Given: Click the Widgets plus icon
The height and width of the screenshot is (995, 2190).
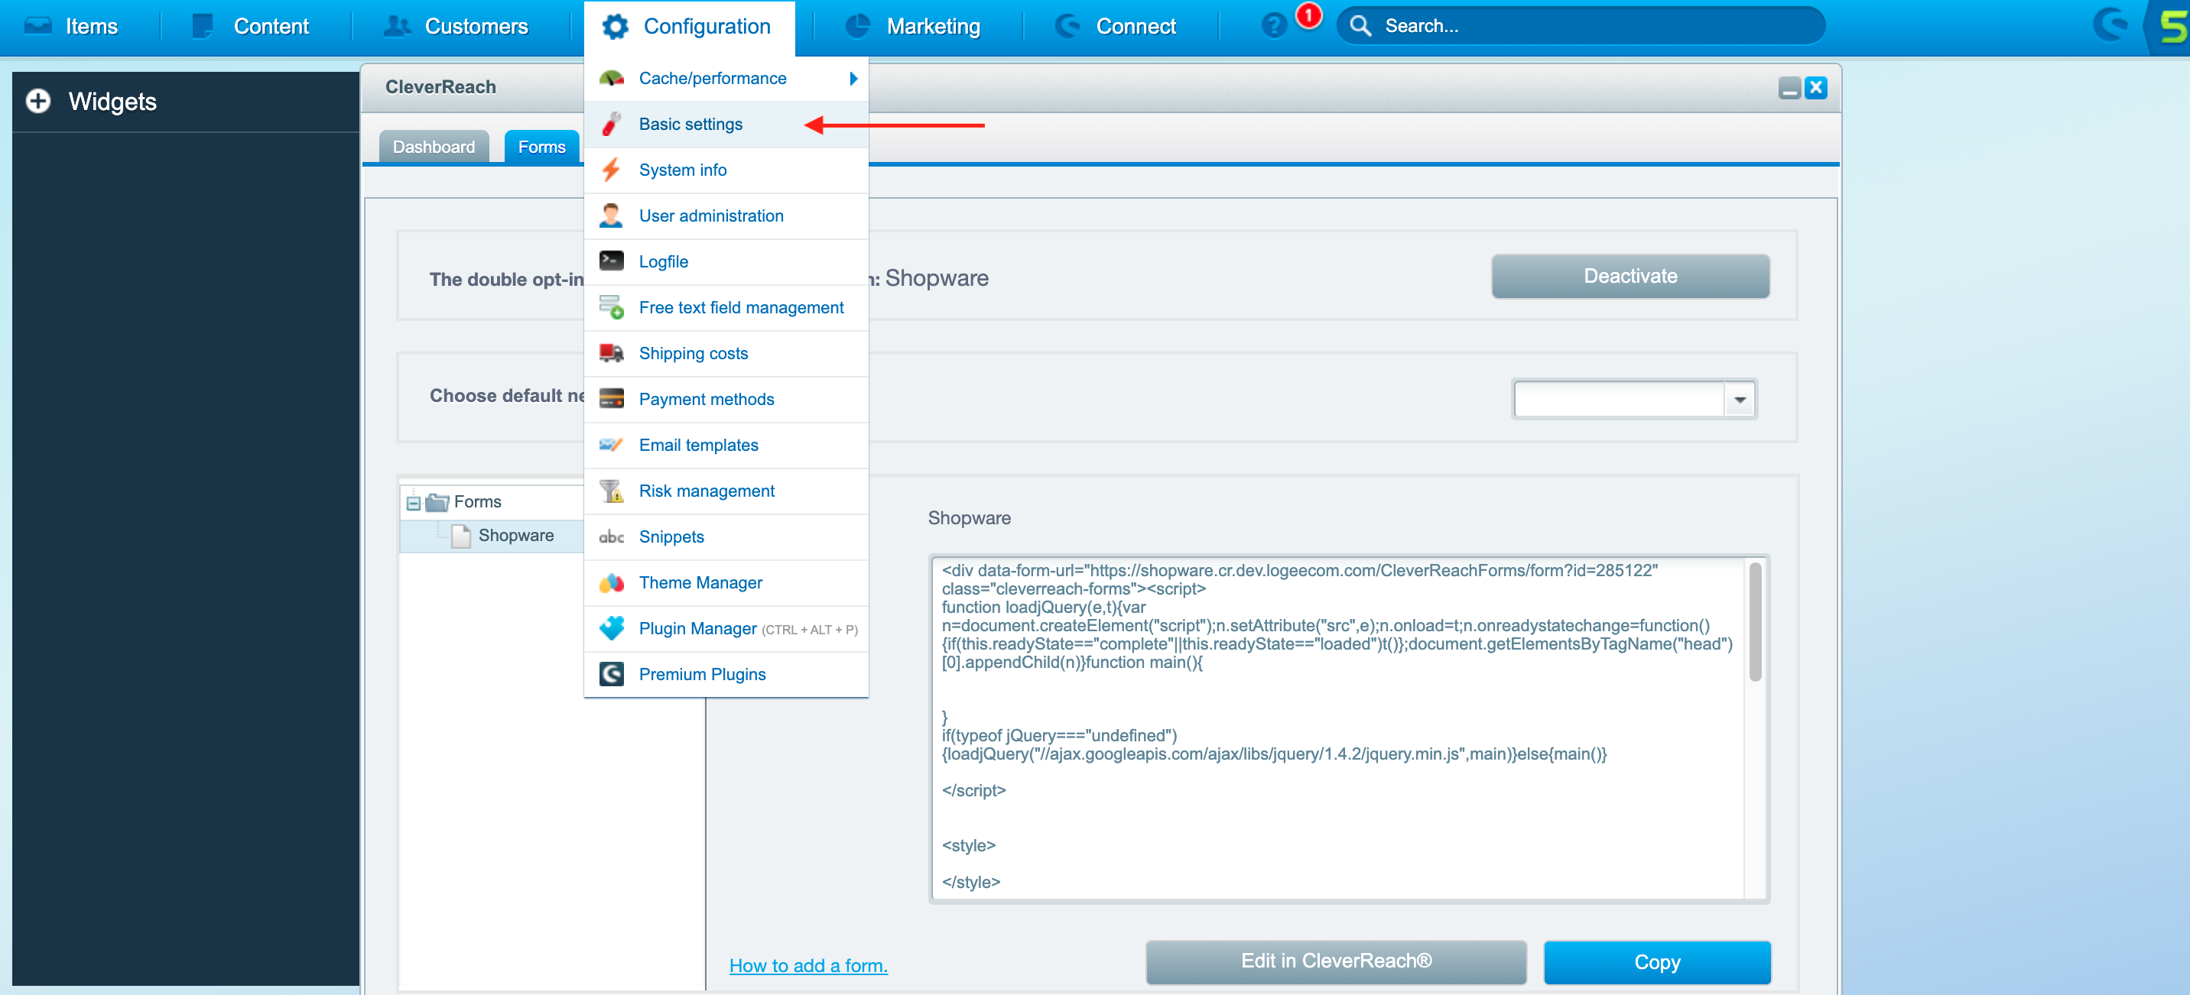Looking at the screenshot, I should pos(38,101).
